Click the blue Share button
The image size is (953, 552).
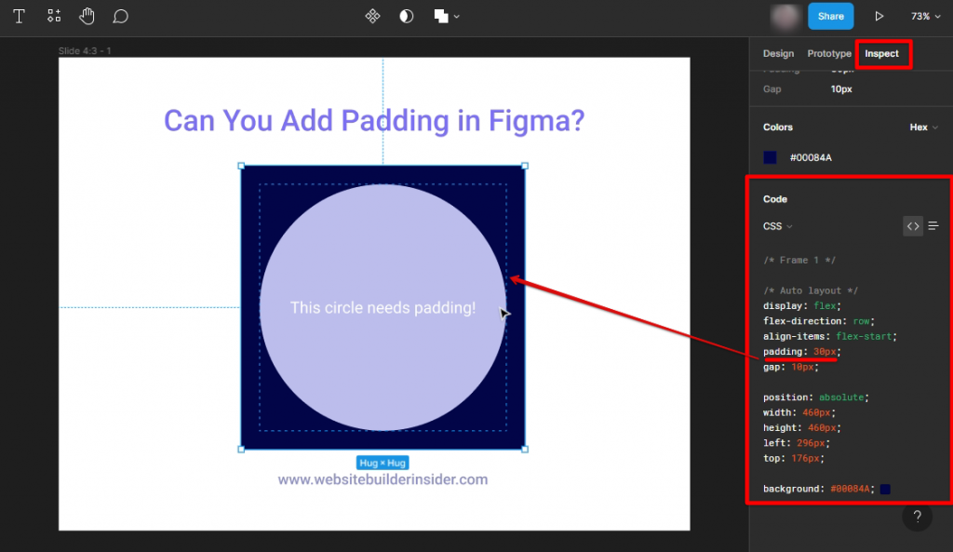830,16
